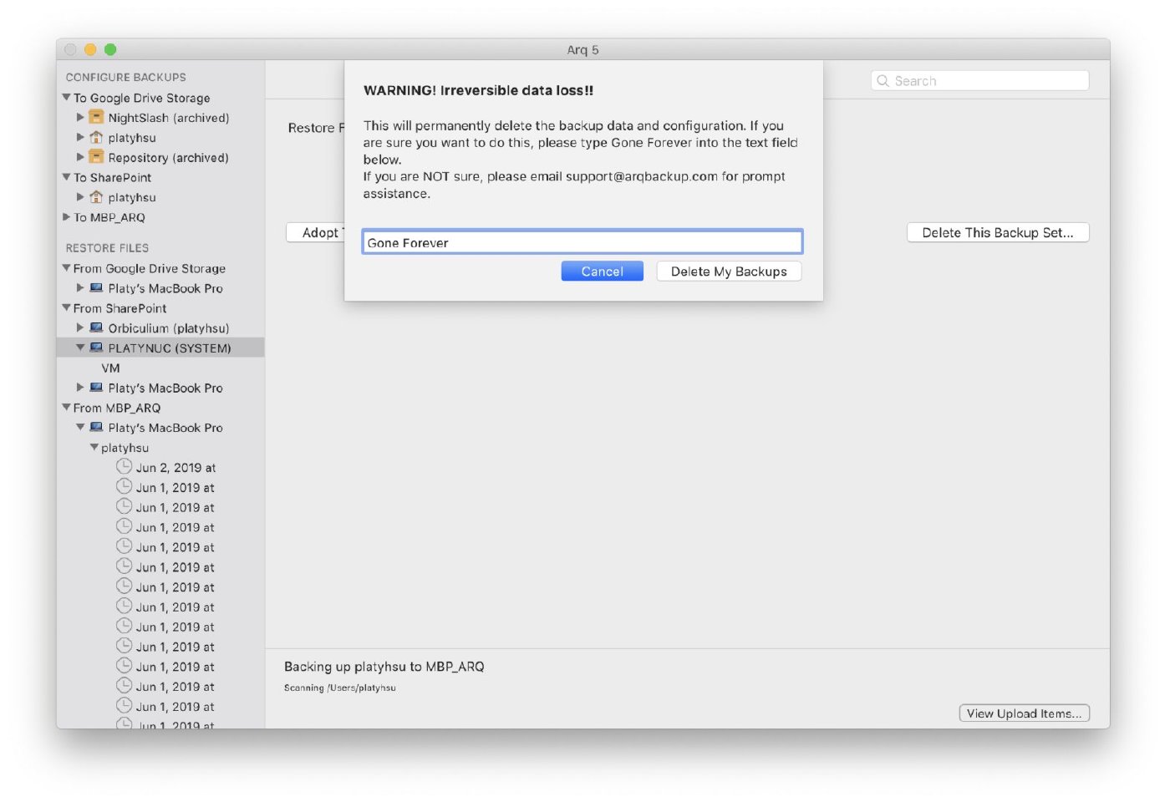Click the platyhsu home icon under To SharePoint
This screenshot has width=1165, height=802.
pyautogui.click(x=96, y=197)
